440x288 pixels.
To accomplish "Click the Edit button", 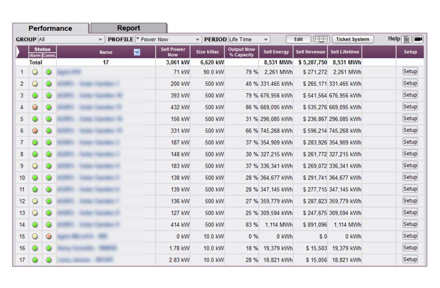I will point(297,39).
